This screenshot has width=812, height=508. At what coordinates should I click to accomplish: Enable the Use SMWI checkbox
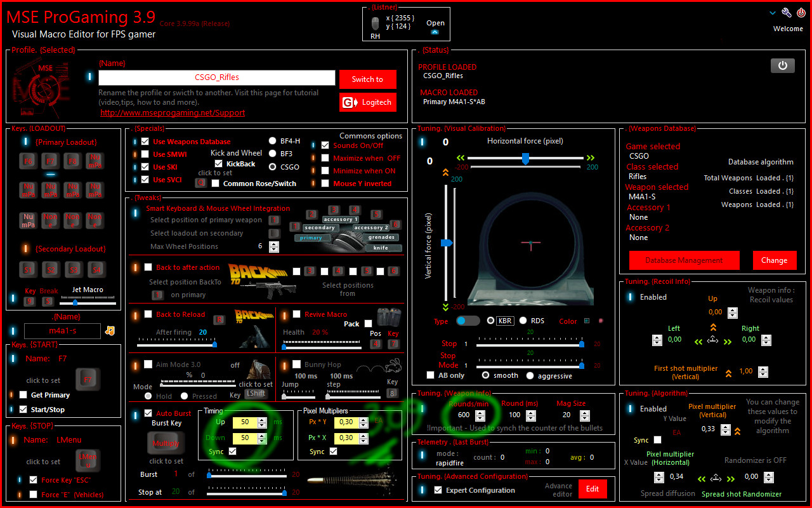[145, 154]
